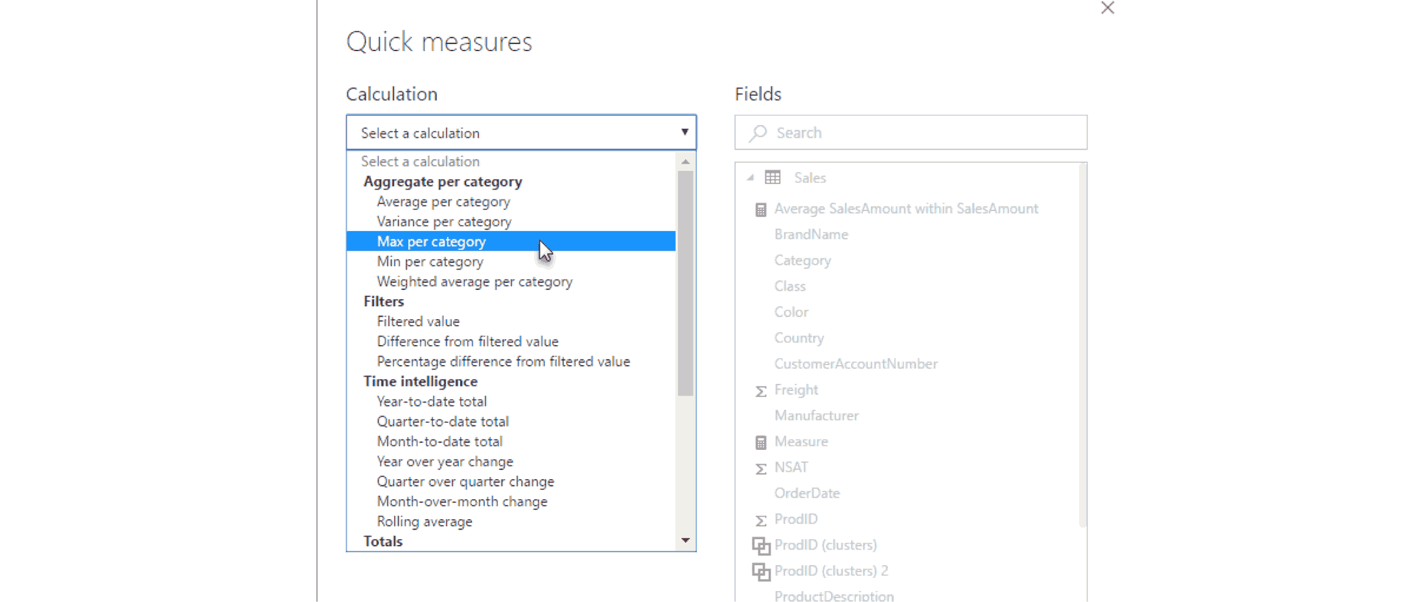This screenshot has height=602, width=1411.
Task: Select the Category field
Action: click(802, 260)
